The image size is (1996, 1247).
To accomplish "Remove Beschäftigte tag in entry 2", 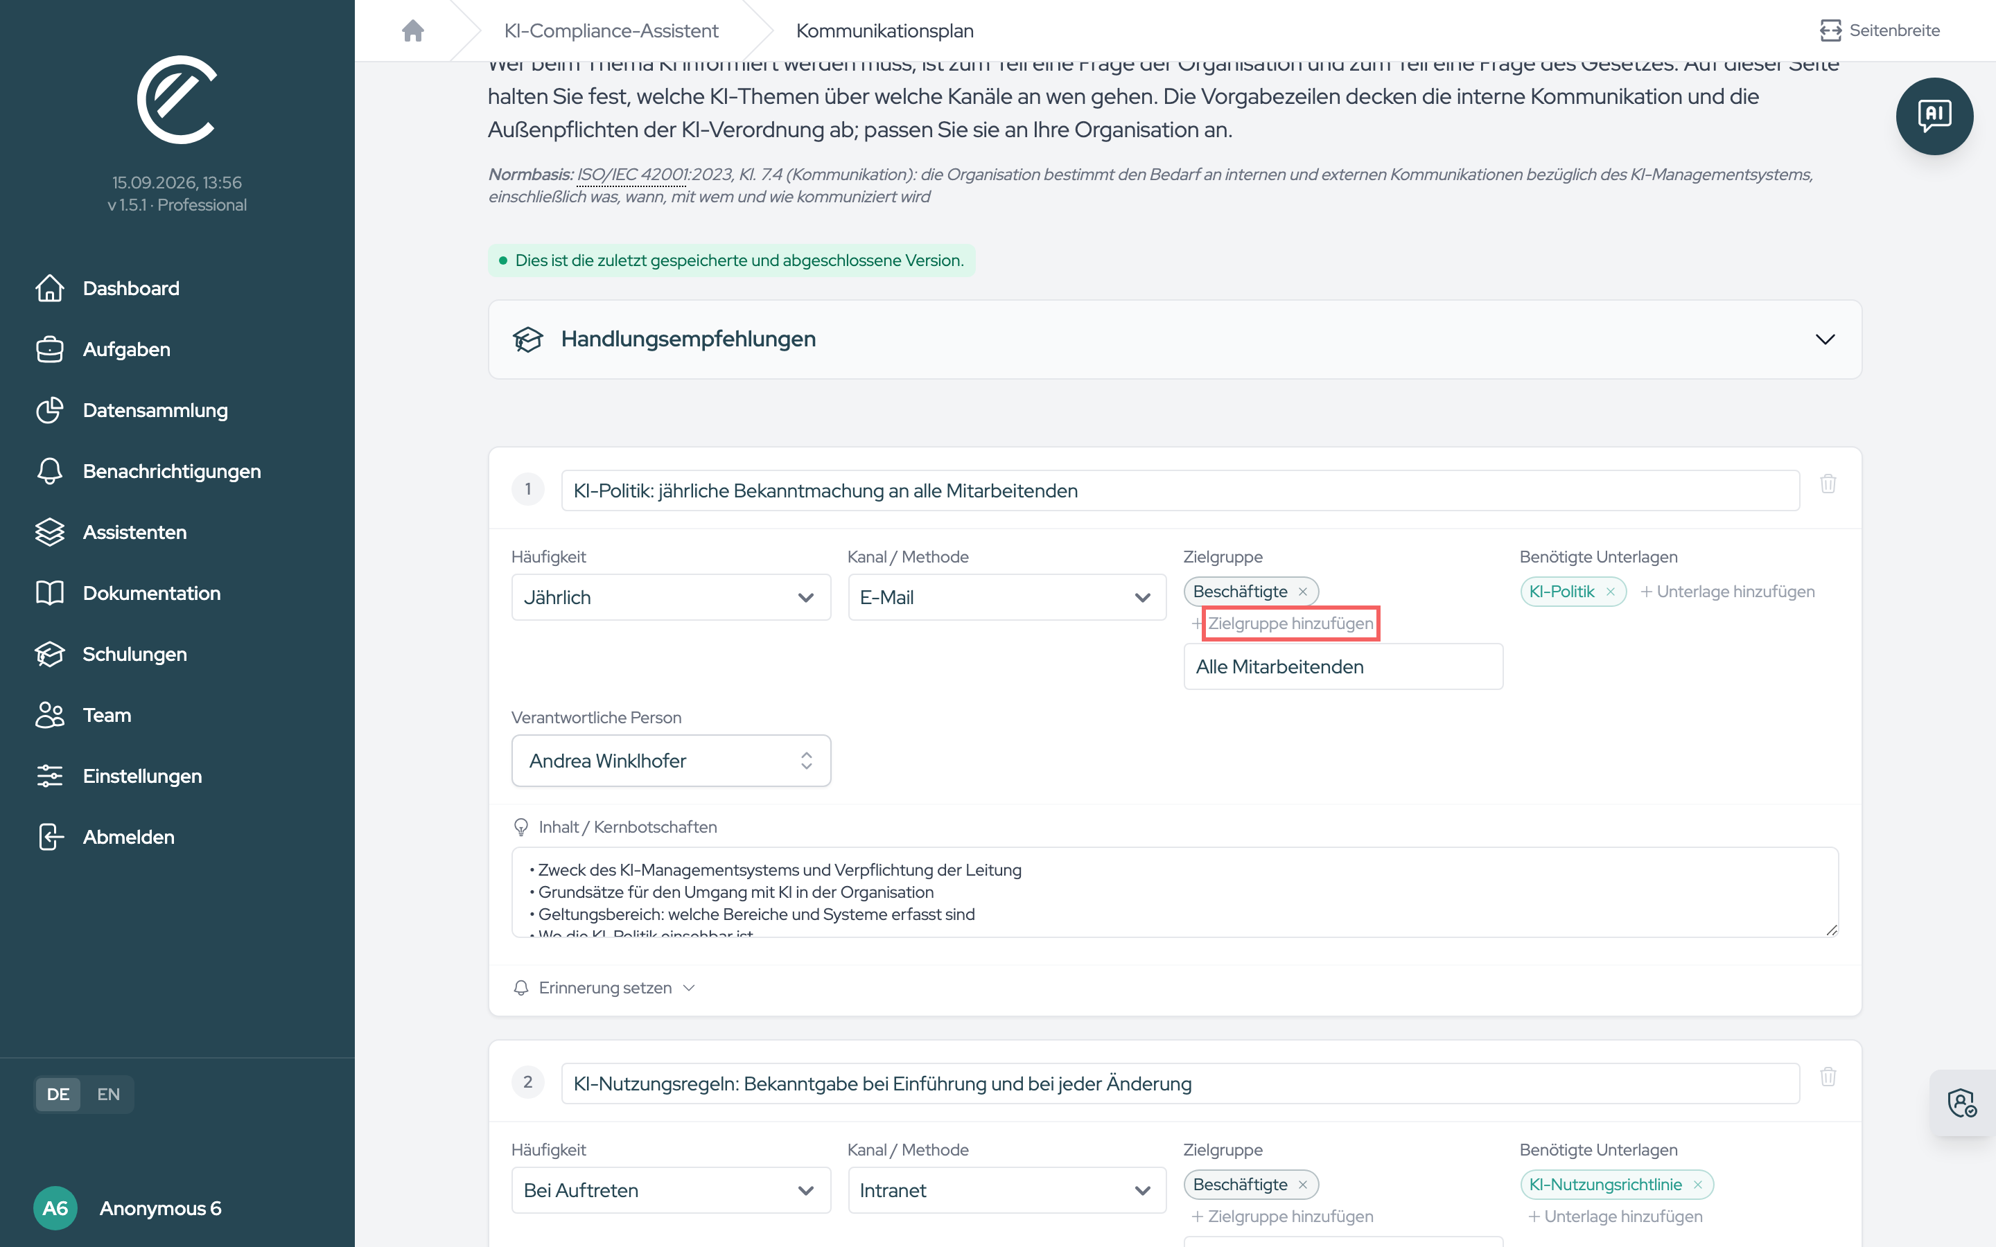I will click(1302, 1185).
